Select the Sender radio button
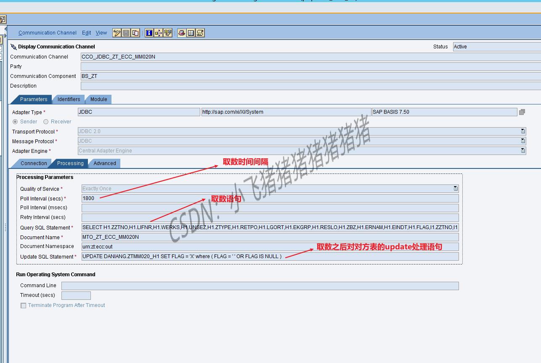Viewport: 541px width, 363px height. (x=15, y=122)
